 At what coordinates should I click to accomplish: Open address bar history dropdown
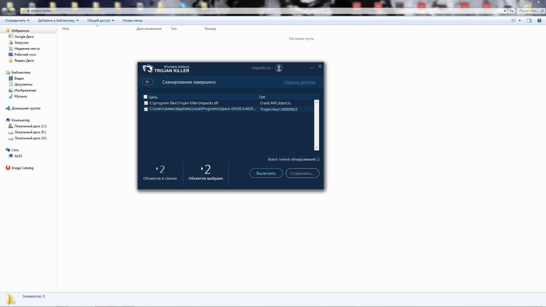click(505, 11)
